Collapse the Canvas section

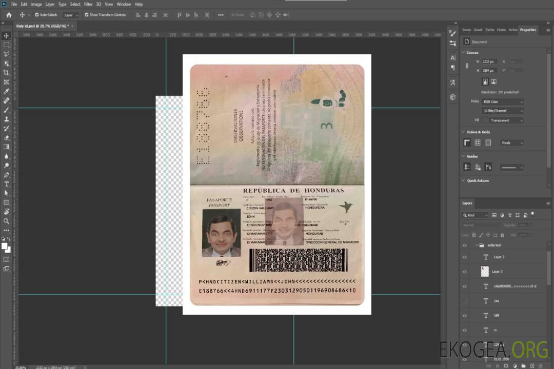(x=463, y=53)
